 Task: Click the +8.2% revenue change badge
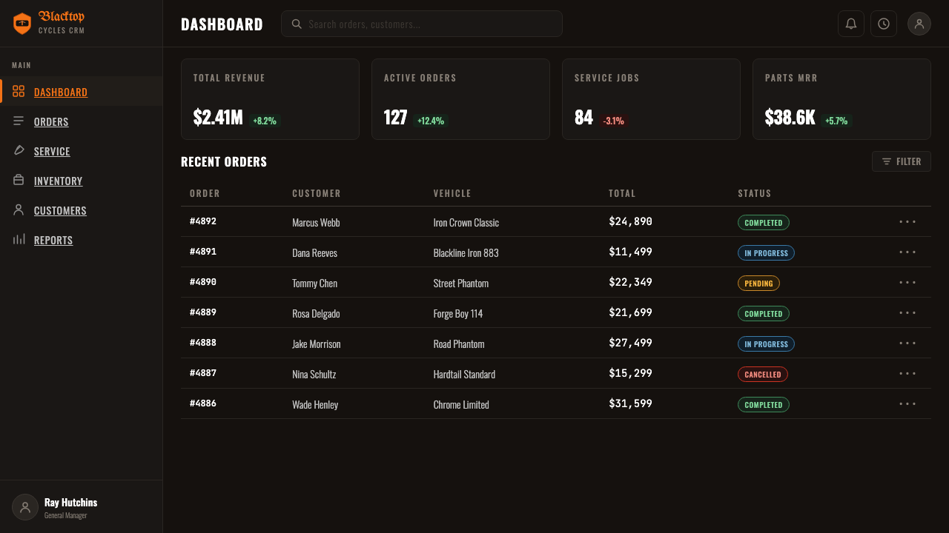[x=265, y=121]
